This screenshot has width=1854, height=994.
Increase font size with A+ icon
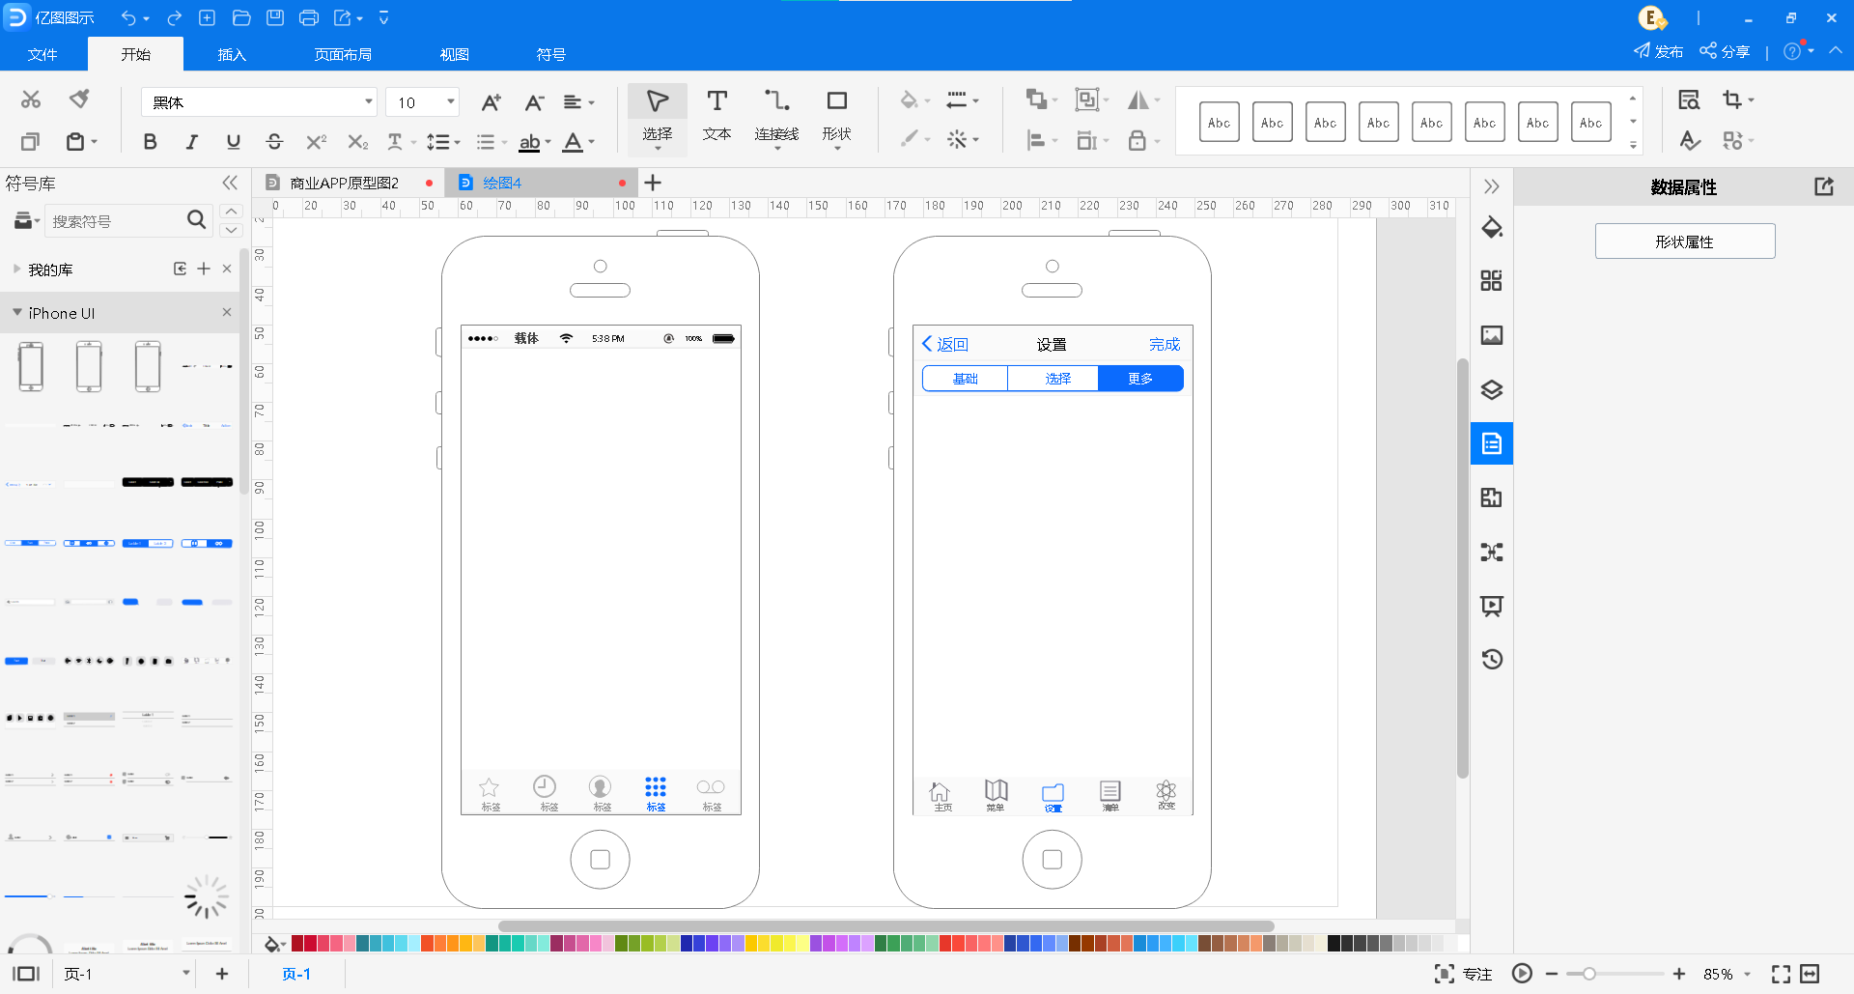pos(491,102)
